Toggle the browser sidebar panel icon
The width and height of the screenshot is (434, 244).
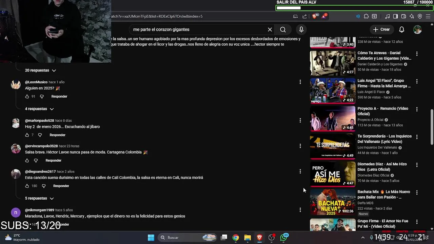coord(395,16)
